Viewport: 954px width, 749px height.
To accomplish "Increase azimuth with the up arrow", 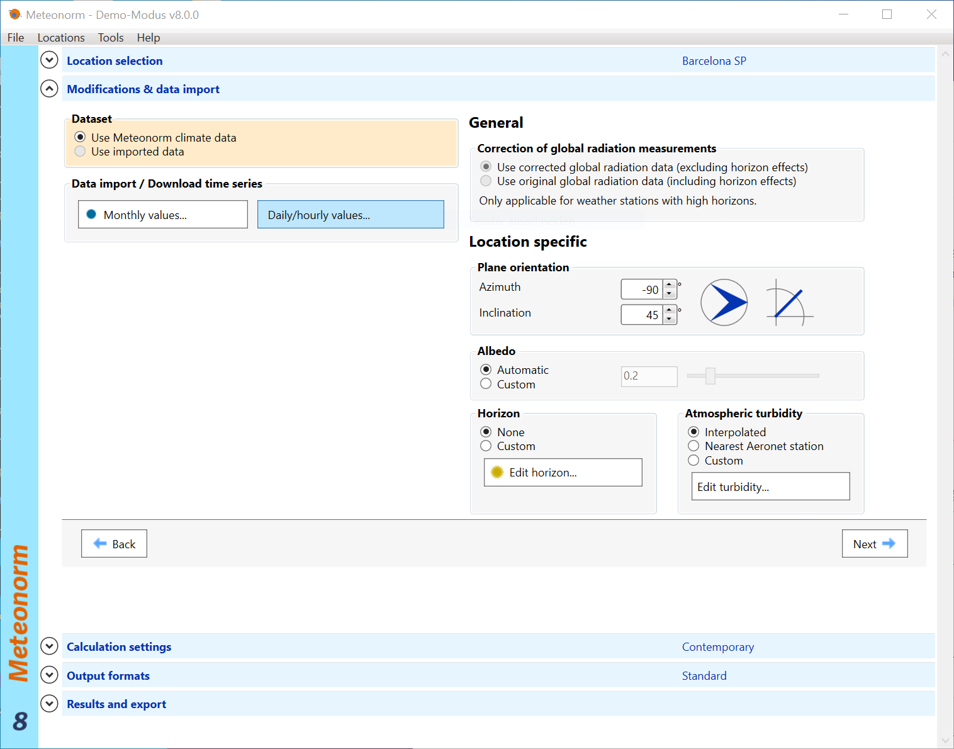I will (670, 285).
